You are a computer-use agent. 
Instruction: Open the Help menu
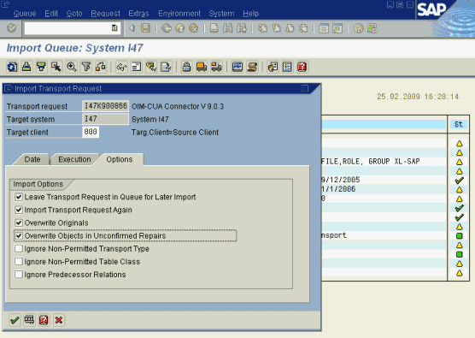(251, 14)
